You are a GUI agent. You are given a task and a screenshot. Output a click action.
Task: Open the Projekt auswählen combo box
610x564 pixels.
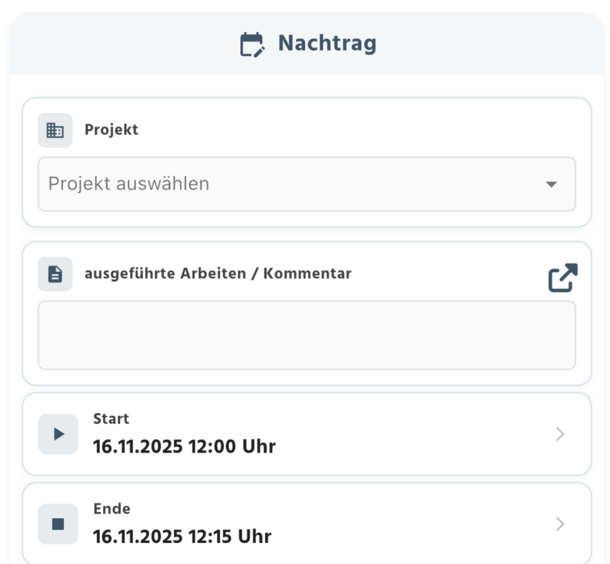coord(289,184)
